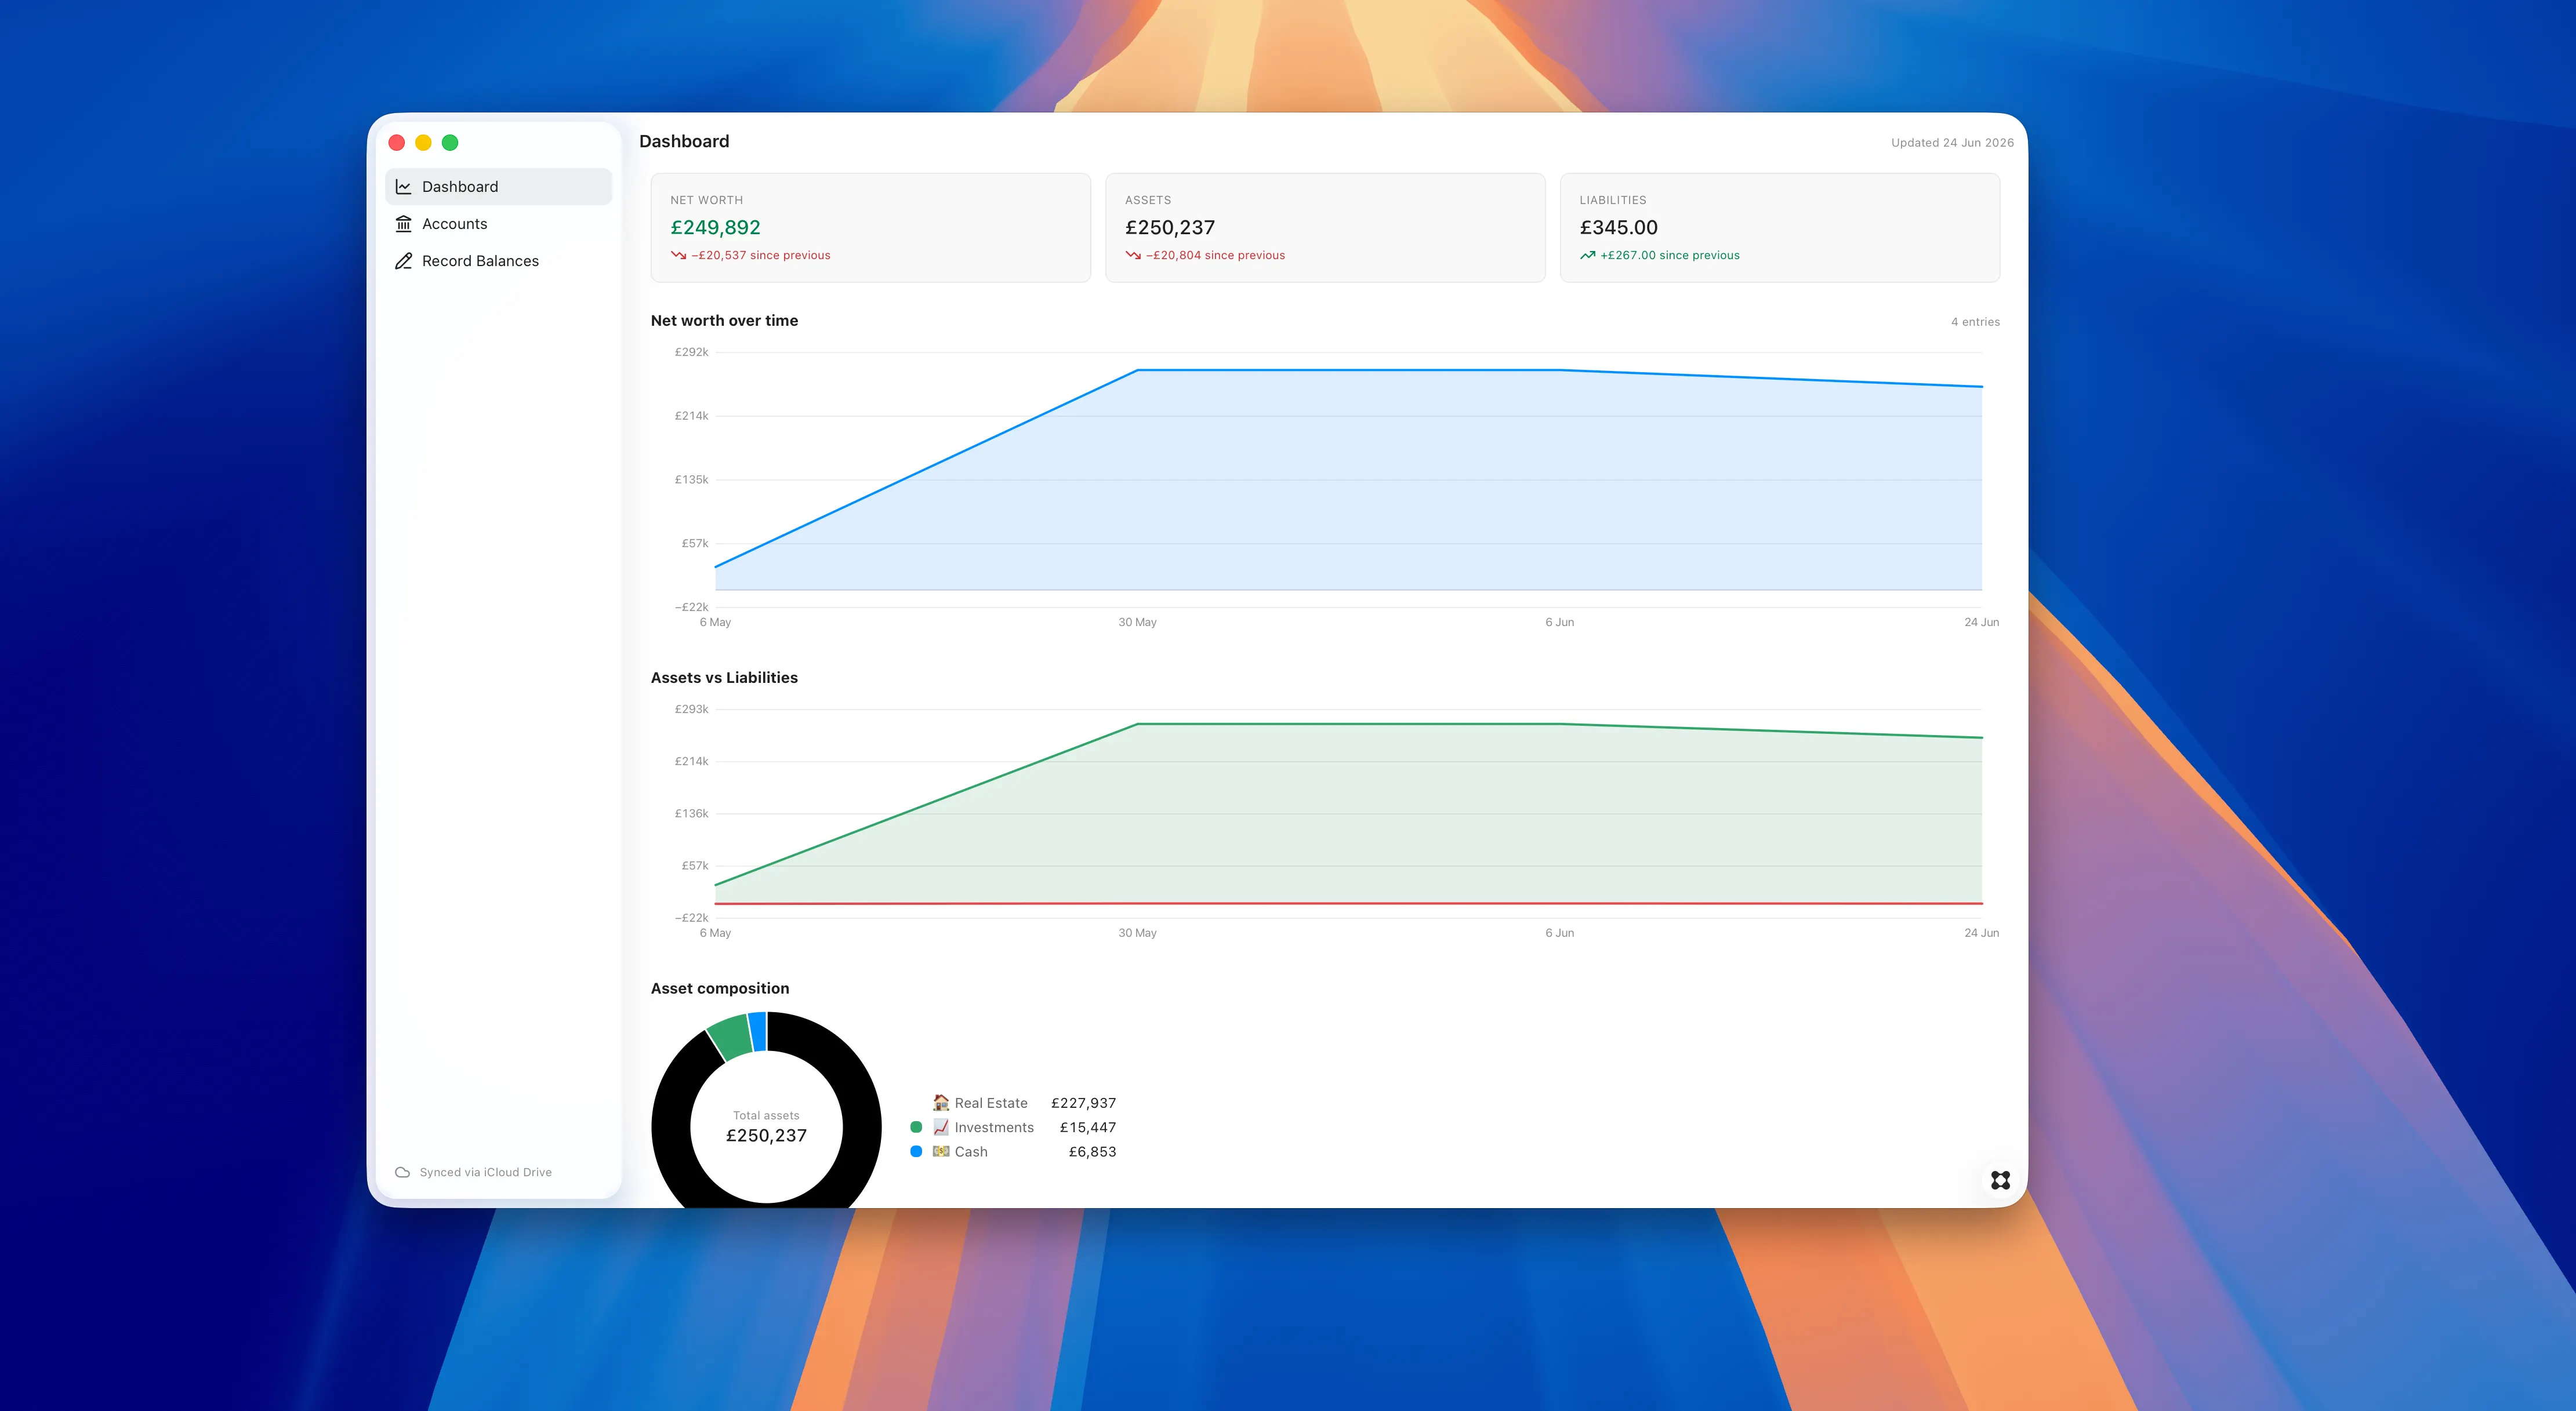Click the green fullscreen window button

pos(450,143)
